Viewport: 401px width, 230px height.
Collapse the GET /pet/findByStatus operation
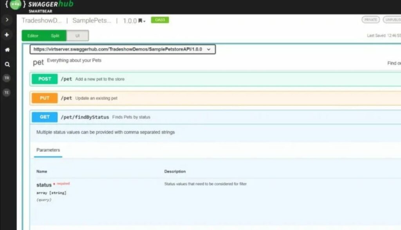click(215, 117)
